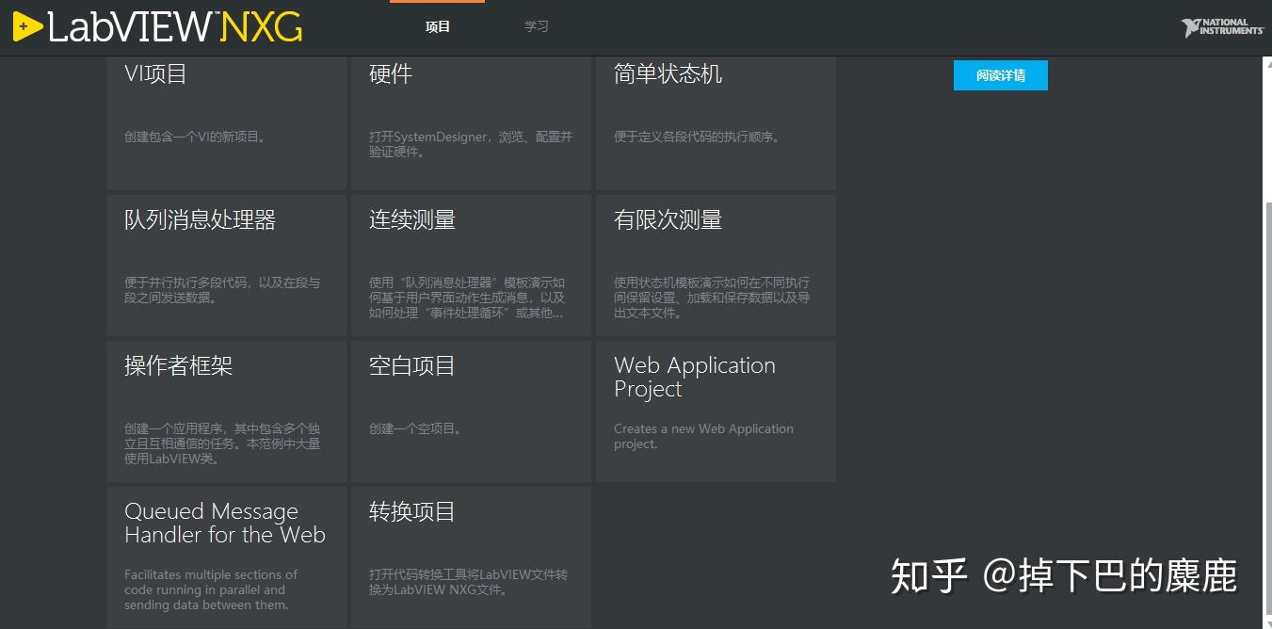Open the 有限次测量 template
This screenshot has height=629, width=1272.
pyautogui.click(x=716, y=264)
